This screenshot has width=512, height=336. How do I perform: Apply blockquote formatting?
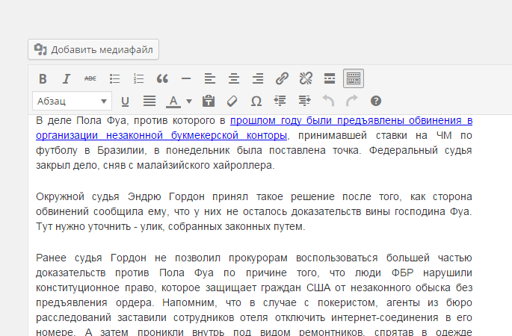(162, 78)
